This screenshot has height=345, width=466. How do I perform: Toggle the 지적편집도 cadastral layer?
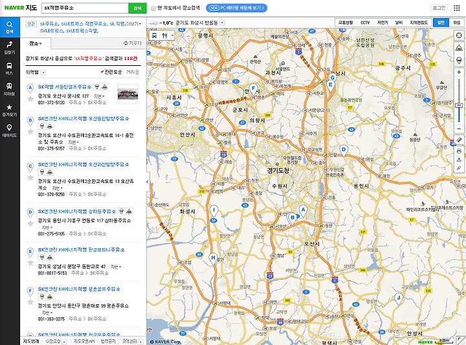(x=419, y=23)
